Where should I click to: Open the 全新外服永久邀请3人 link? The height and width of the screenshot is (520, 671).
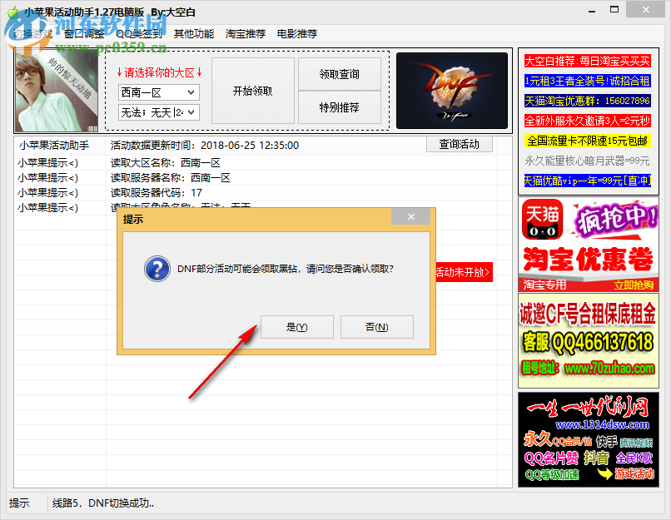[588, 121]
